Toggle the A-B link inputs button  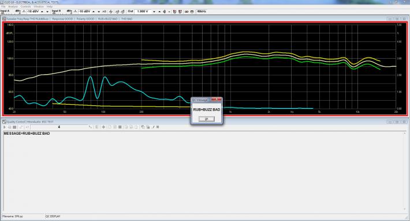pos(105,12)
